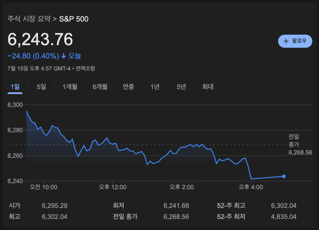Click the 52-주 최고 label
This screenshot has width=319, height=230.
(x=231, y=206)
